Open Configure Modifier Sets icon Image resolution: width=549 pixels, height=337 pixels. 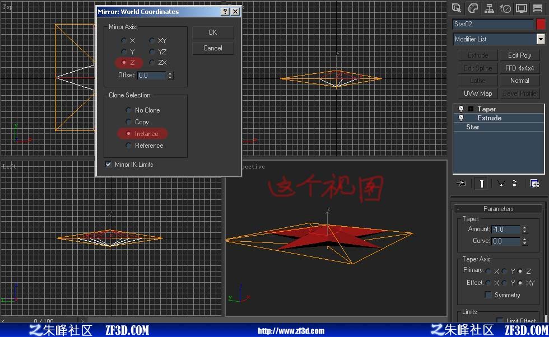[534, 184]
